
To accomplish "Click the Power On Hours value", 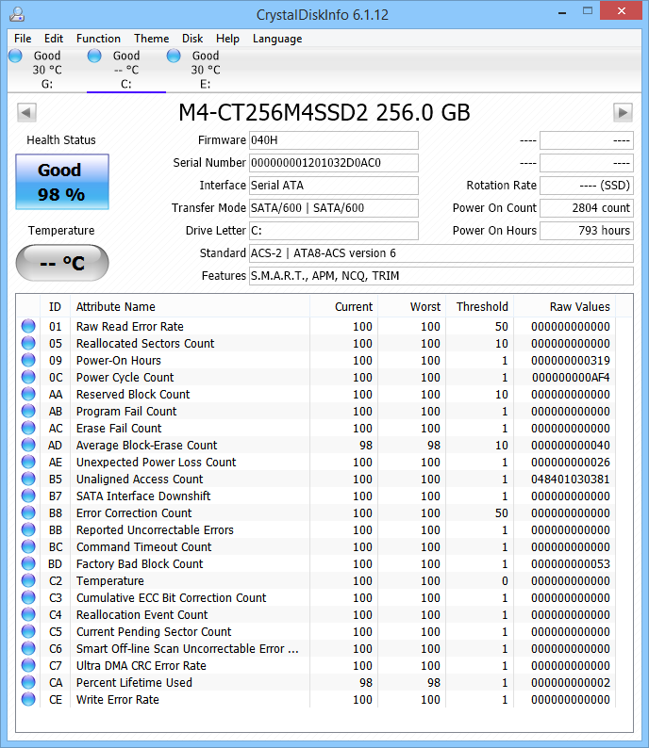I will click(x=587, y=231).
